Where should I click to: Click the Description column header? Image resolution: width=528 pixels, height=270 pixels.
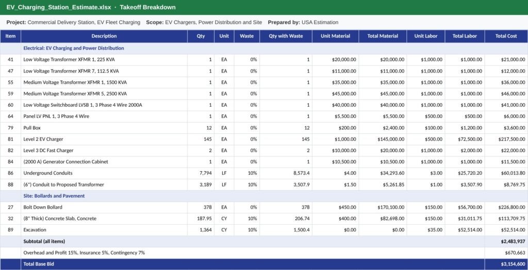[104, 36]
